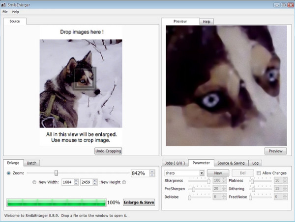Click the Flatness slider handle
Screen dimensions: 295x222
[x=252, y=181]
